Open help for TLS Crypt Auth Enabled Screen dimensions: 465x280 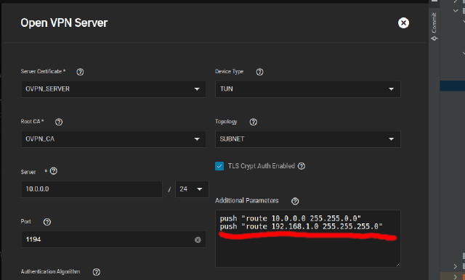tap(302, 166)
